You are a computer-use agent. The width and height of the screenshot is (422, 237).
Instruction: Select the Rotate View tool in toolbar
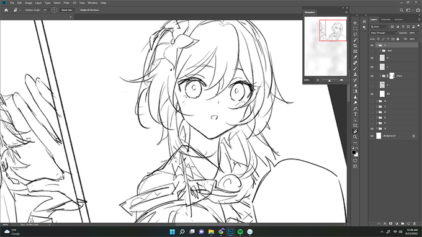[355, 132]
